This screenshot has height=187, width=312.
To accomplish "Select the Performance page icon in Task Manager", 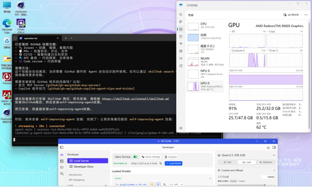I will pyautogui.click(x=181, y=29).
